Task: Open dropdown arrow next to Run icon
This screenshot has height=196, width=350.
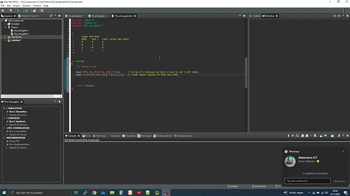Action: click(22, 11)
